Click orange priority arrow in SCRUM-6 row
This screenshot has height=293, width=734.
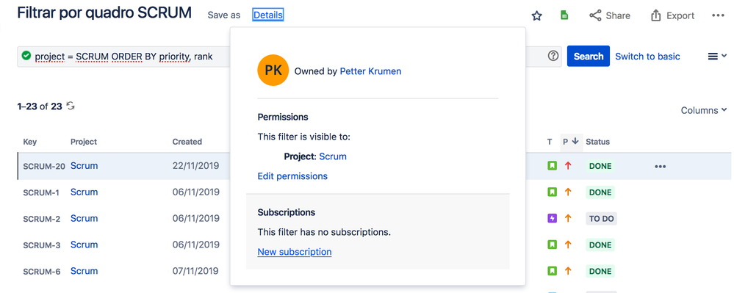coord(568,270)
